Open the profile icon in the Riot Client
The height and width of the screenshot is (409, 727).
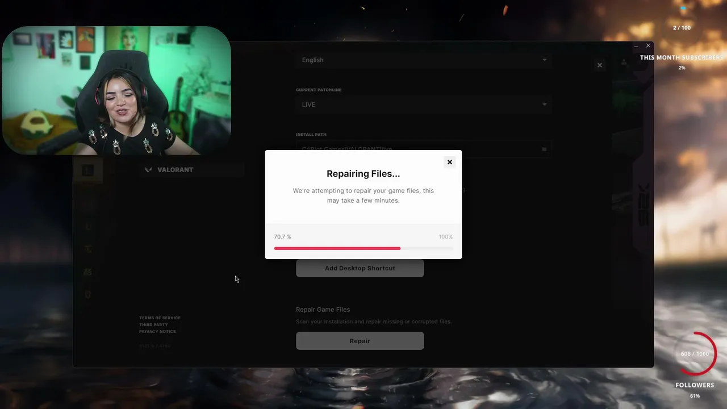click(624, 62)
